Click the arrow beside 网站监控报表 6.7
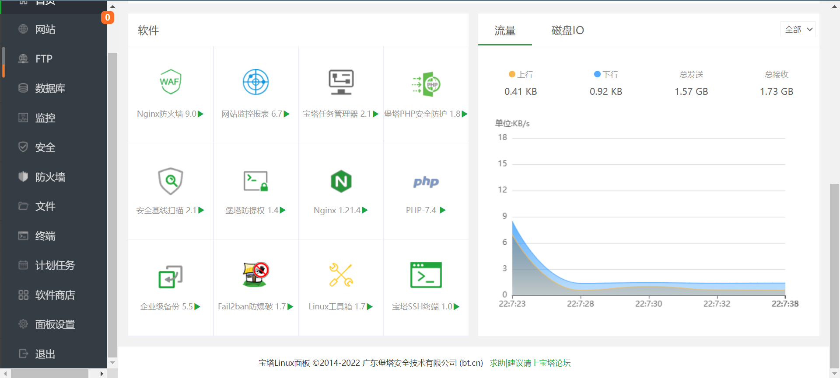Screen dimensions: 840x378 tap(287, 114)
